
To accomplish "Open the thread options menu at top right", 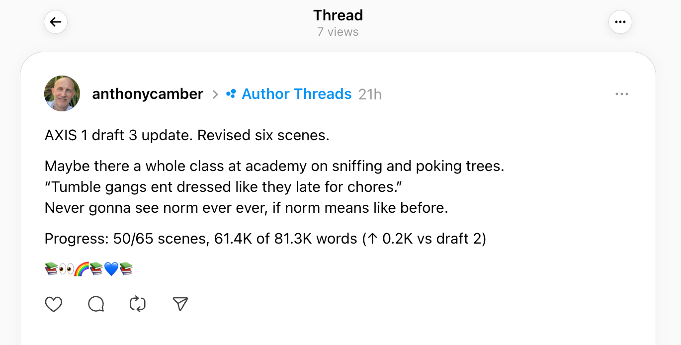I will (x=620, y=22).
